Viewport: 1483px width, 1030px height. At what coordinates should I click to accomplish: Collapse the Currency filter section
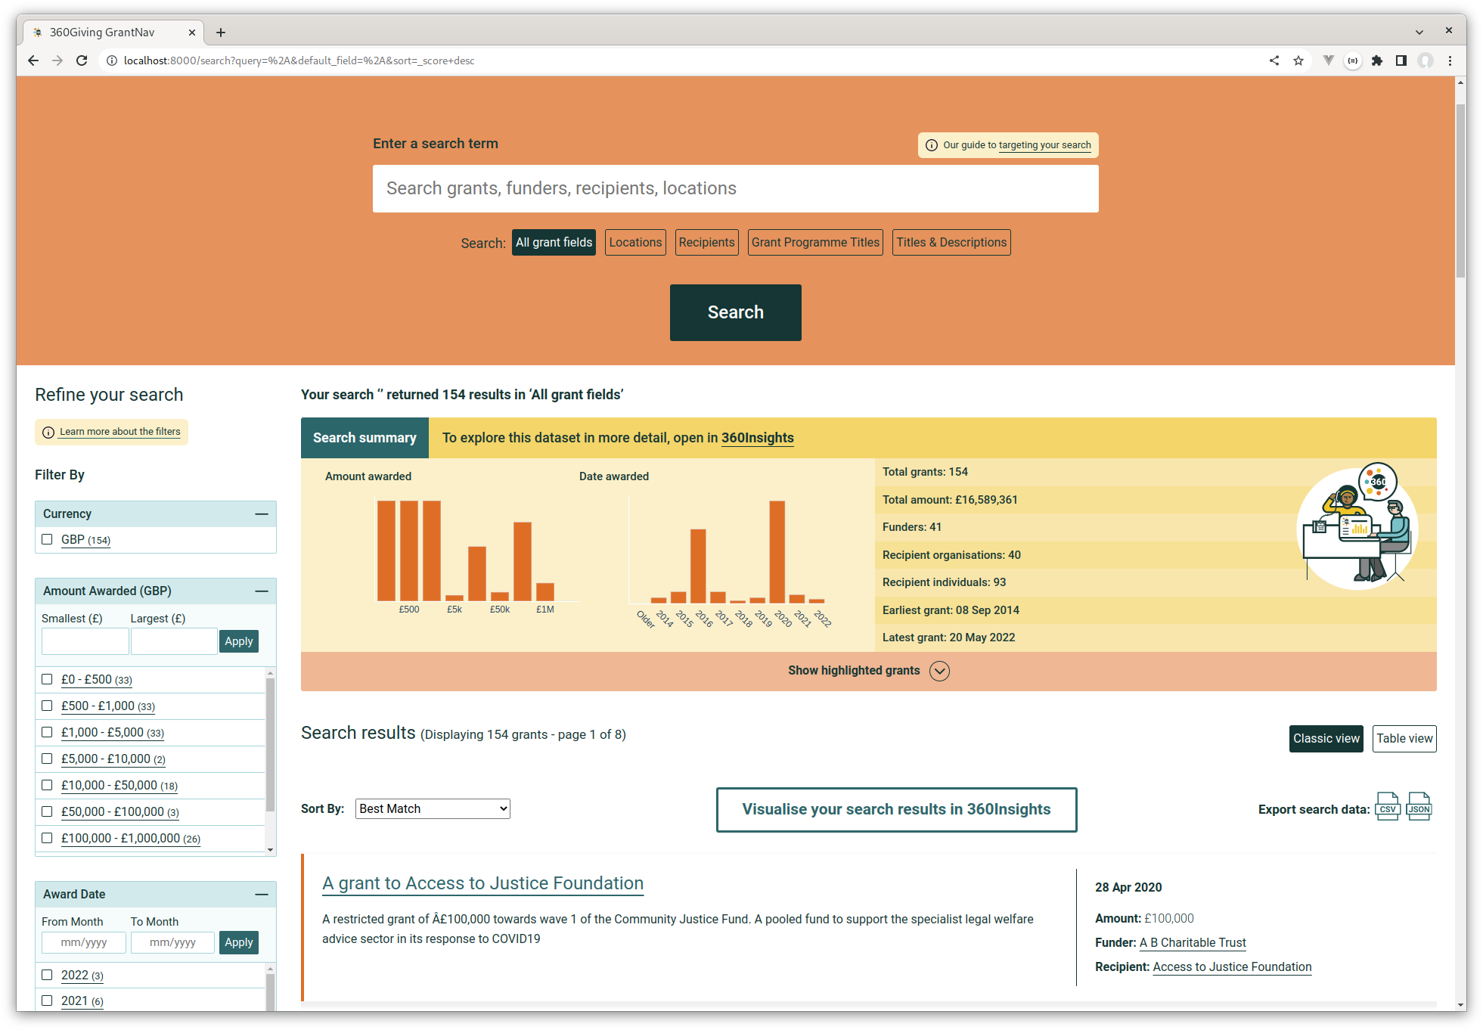coord(262,513)
